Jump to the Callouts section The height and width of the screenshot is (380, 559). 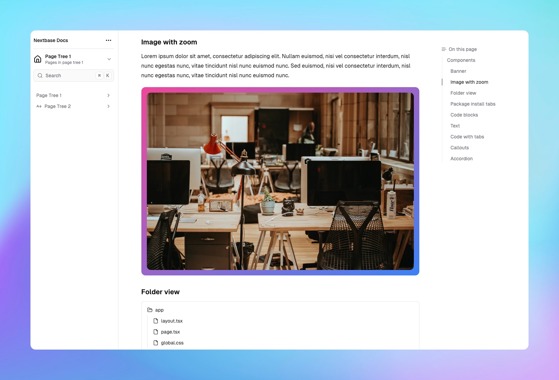[459, 148]
